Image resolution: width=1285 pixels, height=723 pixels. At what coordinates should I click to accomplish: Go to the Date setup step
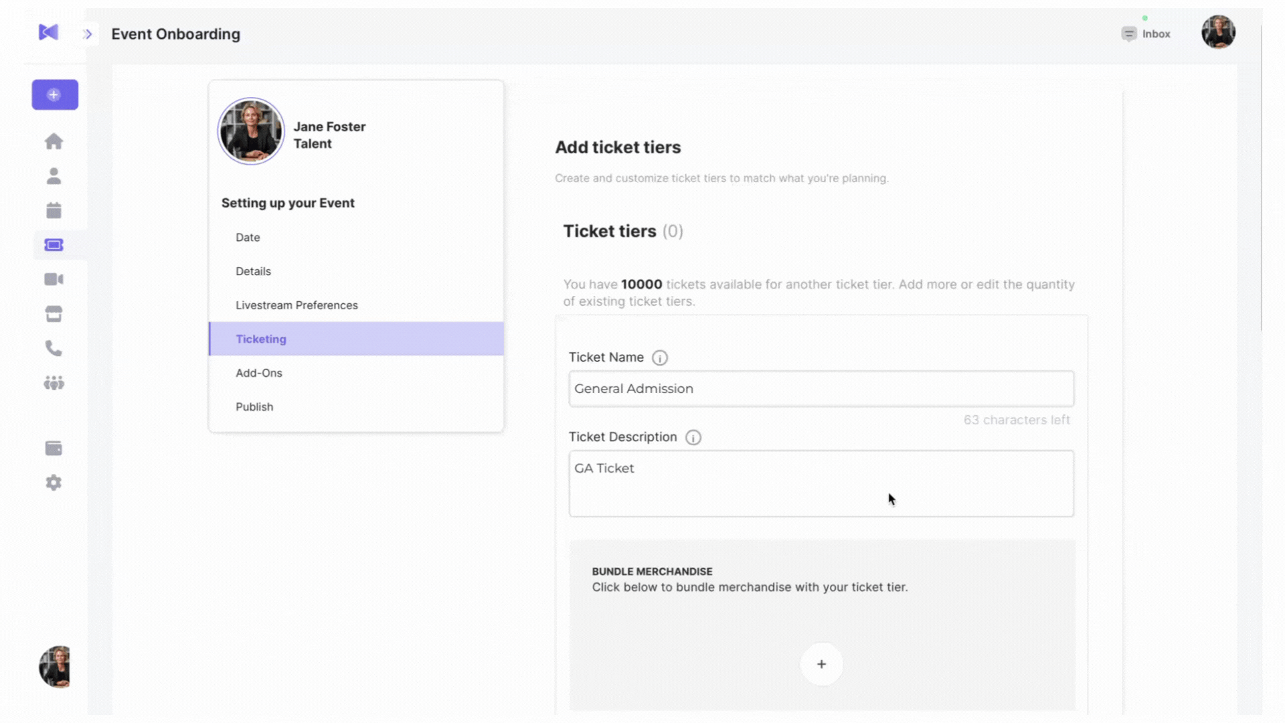[248, 238]
